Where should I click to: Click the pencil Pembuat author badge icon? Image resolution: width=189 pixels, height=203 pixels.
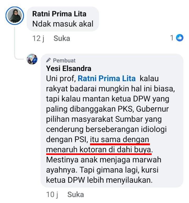pos(48,60)
